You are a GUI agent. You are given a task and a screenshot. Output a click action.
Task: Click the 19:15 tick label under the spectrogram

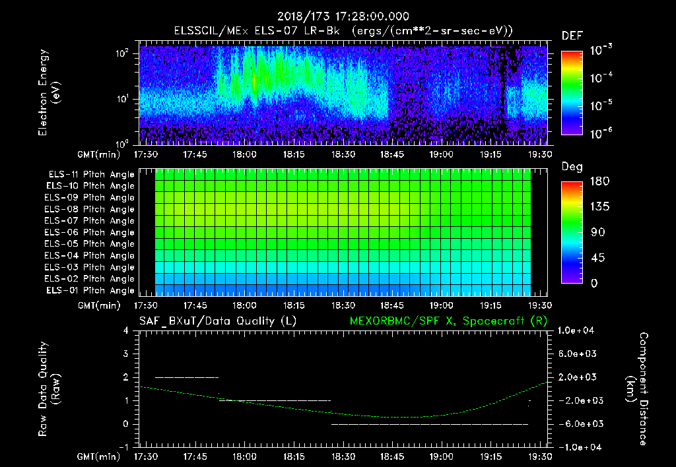click(490, 154)
